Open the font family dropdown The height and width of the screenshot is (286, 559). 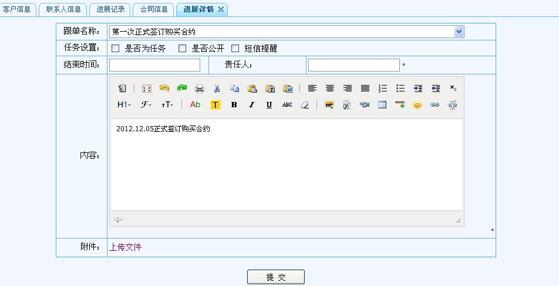click(x=146, y=104)
